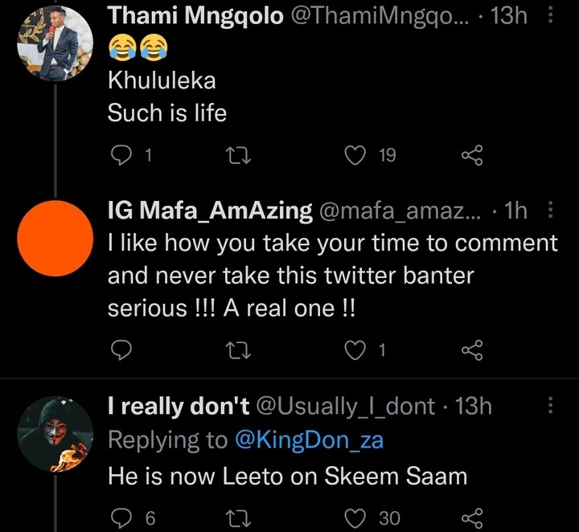This screenshot has height=532, width=579.
Task: Reply to the Leeto on Skeem Saam tweet
Action: [121, 518]
